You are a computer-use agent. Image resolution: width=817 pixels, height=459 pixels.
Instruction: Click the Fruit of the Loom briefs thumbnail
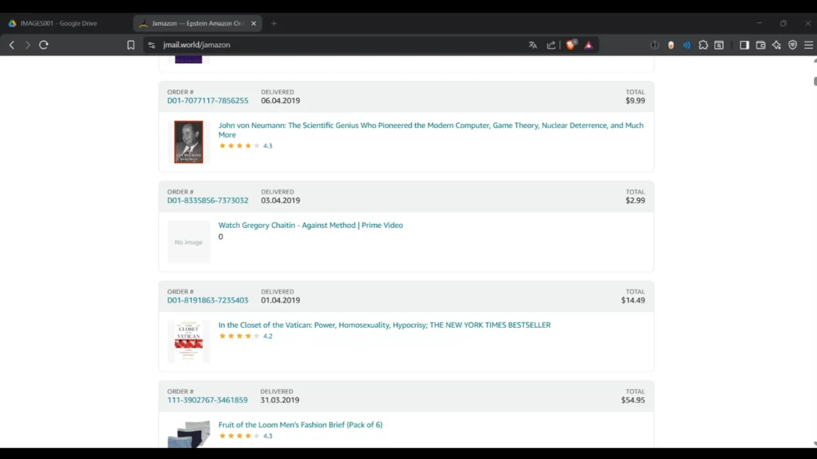189,434
